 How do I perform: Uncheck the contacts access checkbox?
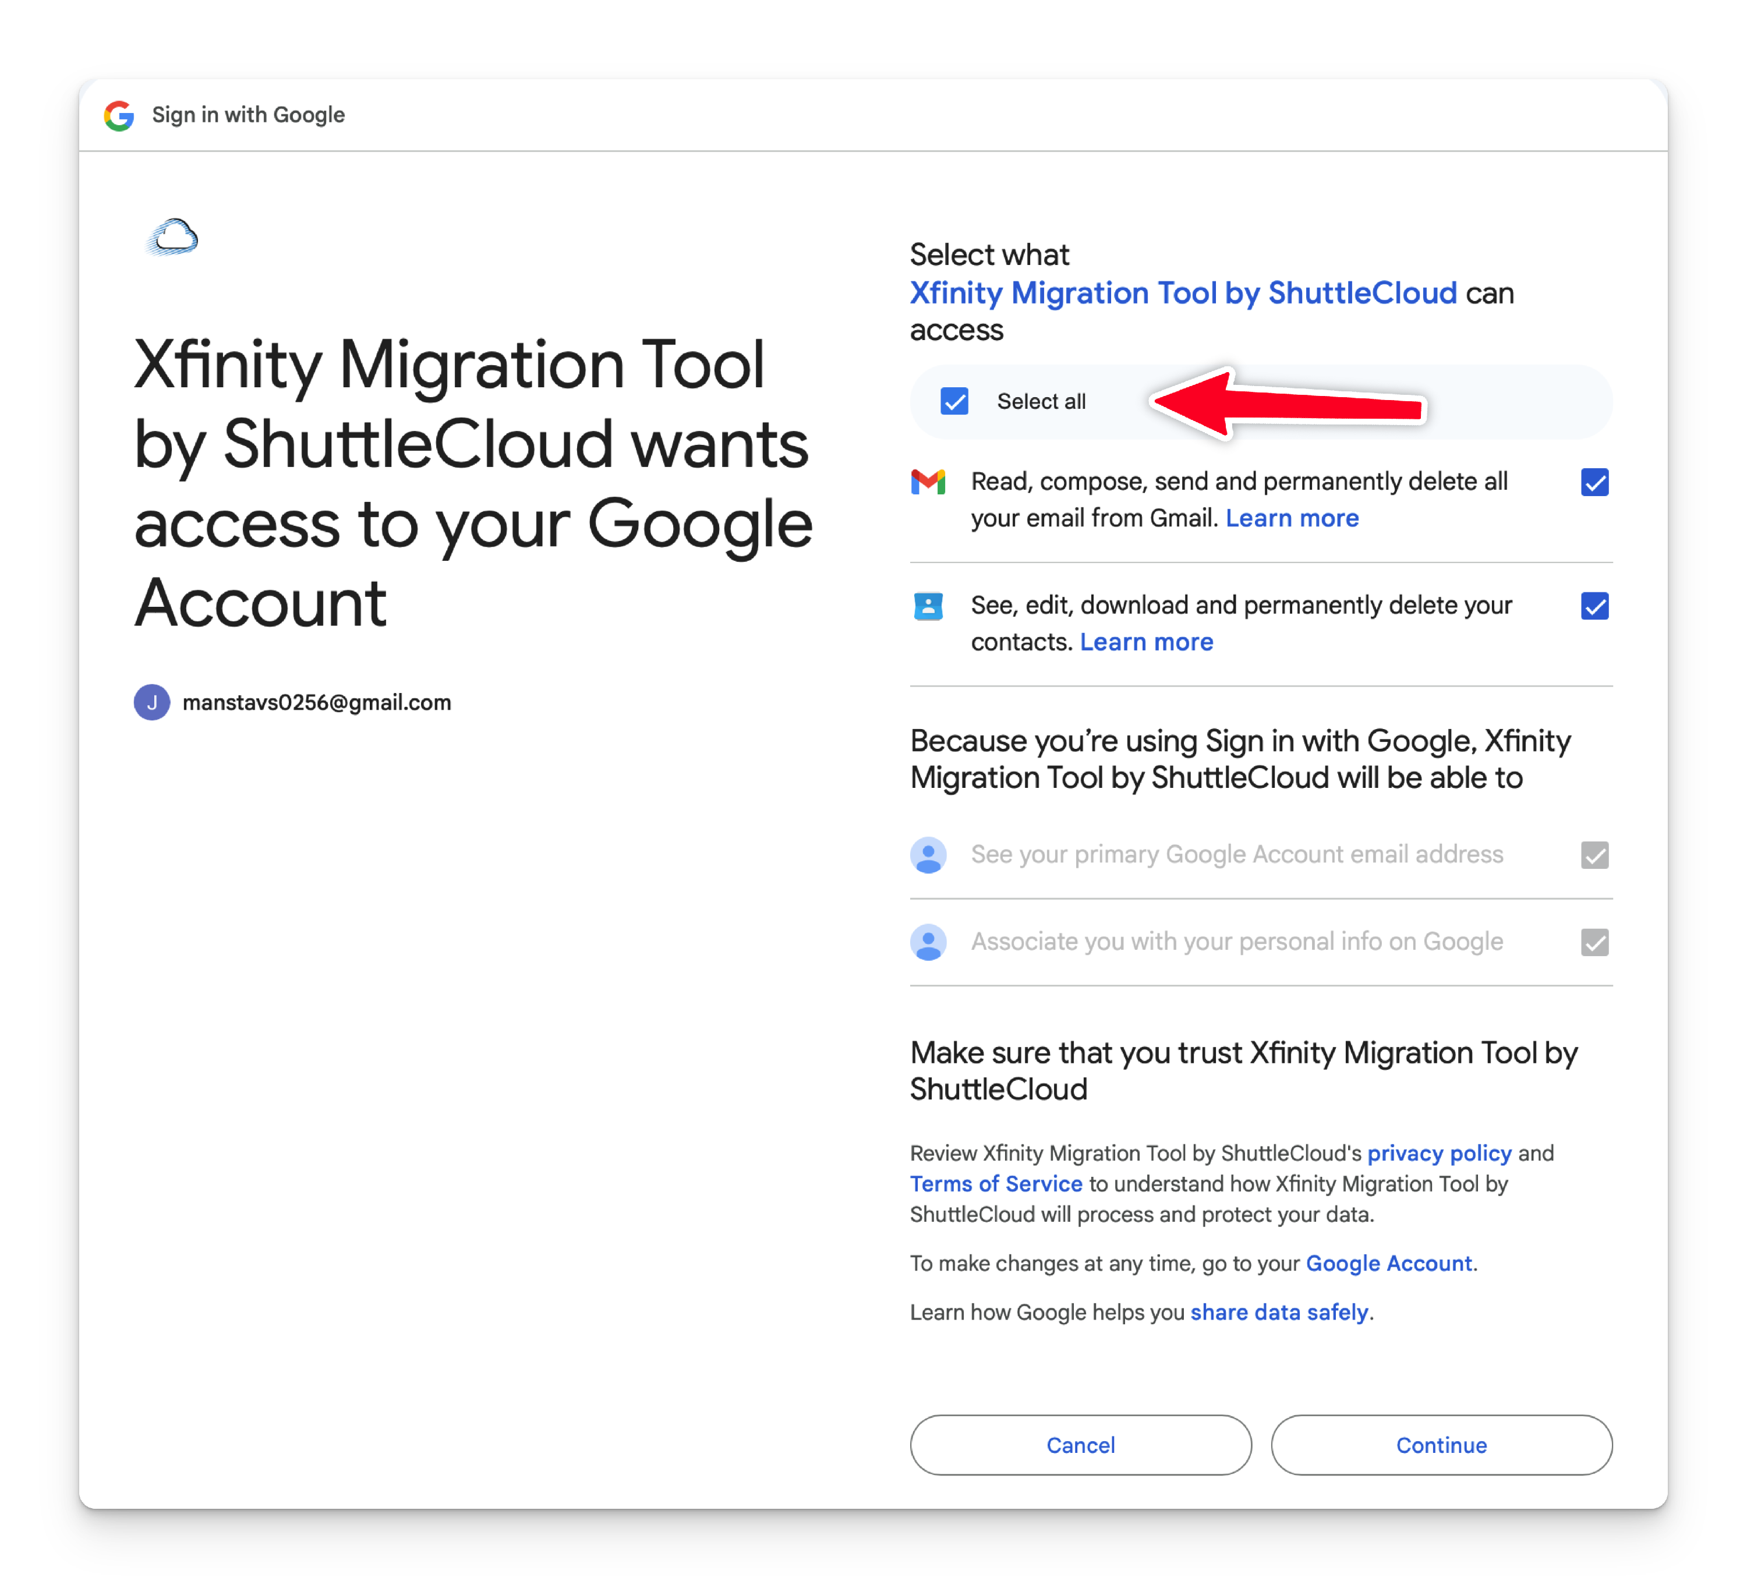click(x=1594, y=606)
